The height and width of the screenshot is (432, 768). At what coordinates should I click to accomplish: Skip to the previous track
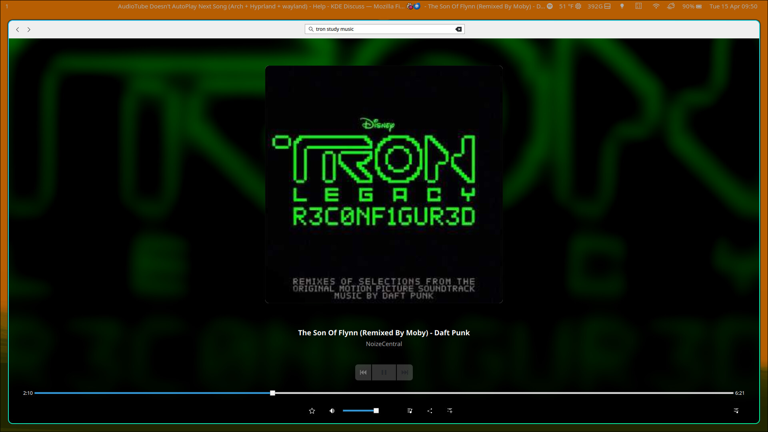tap(363, 372)
